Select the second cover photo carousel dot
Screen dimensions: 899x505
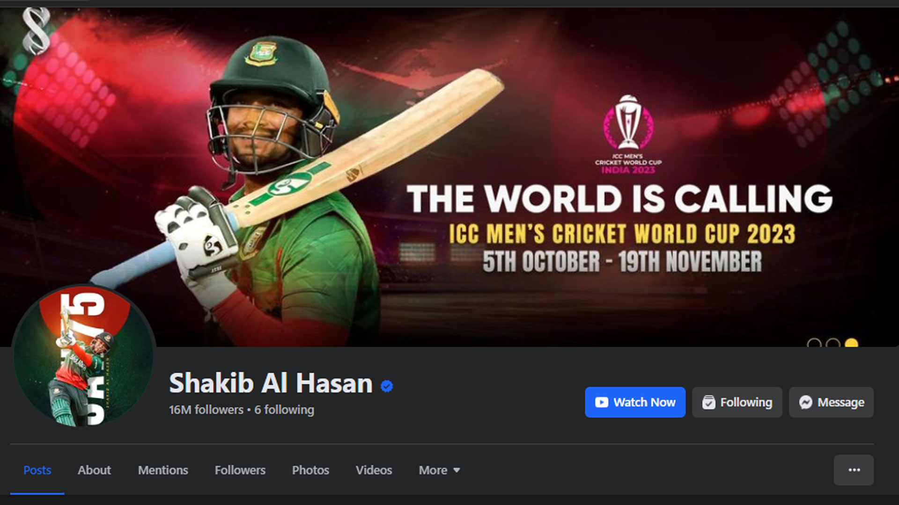(833, 343)
